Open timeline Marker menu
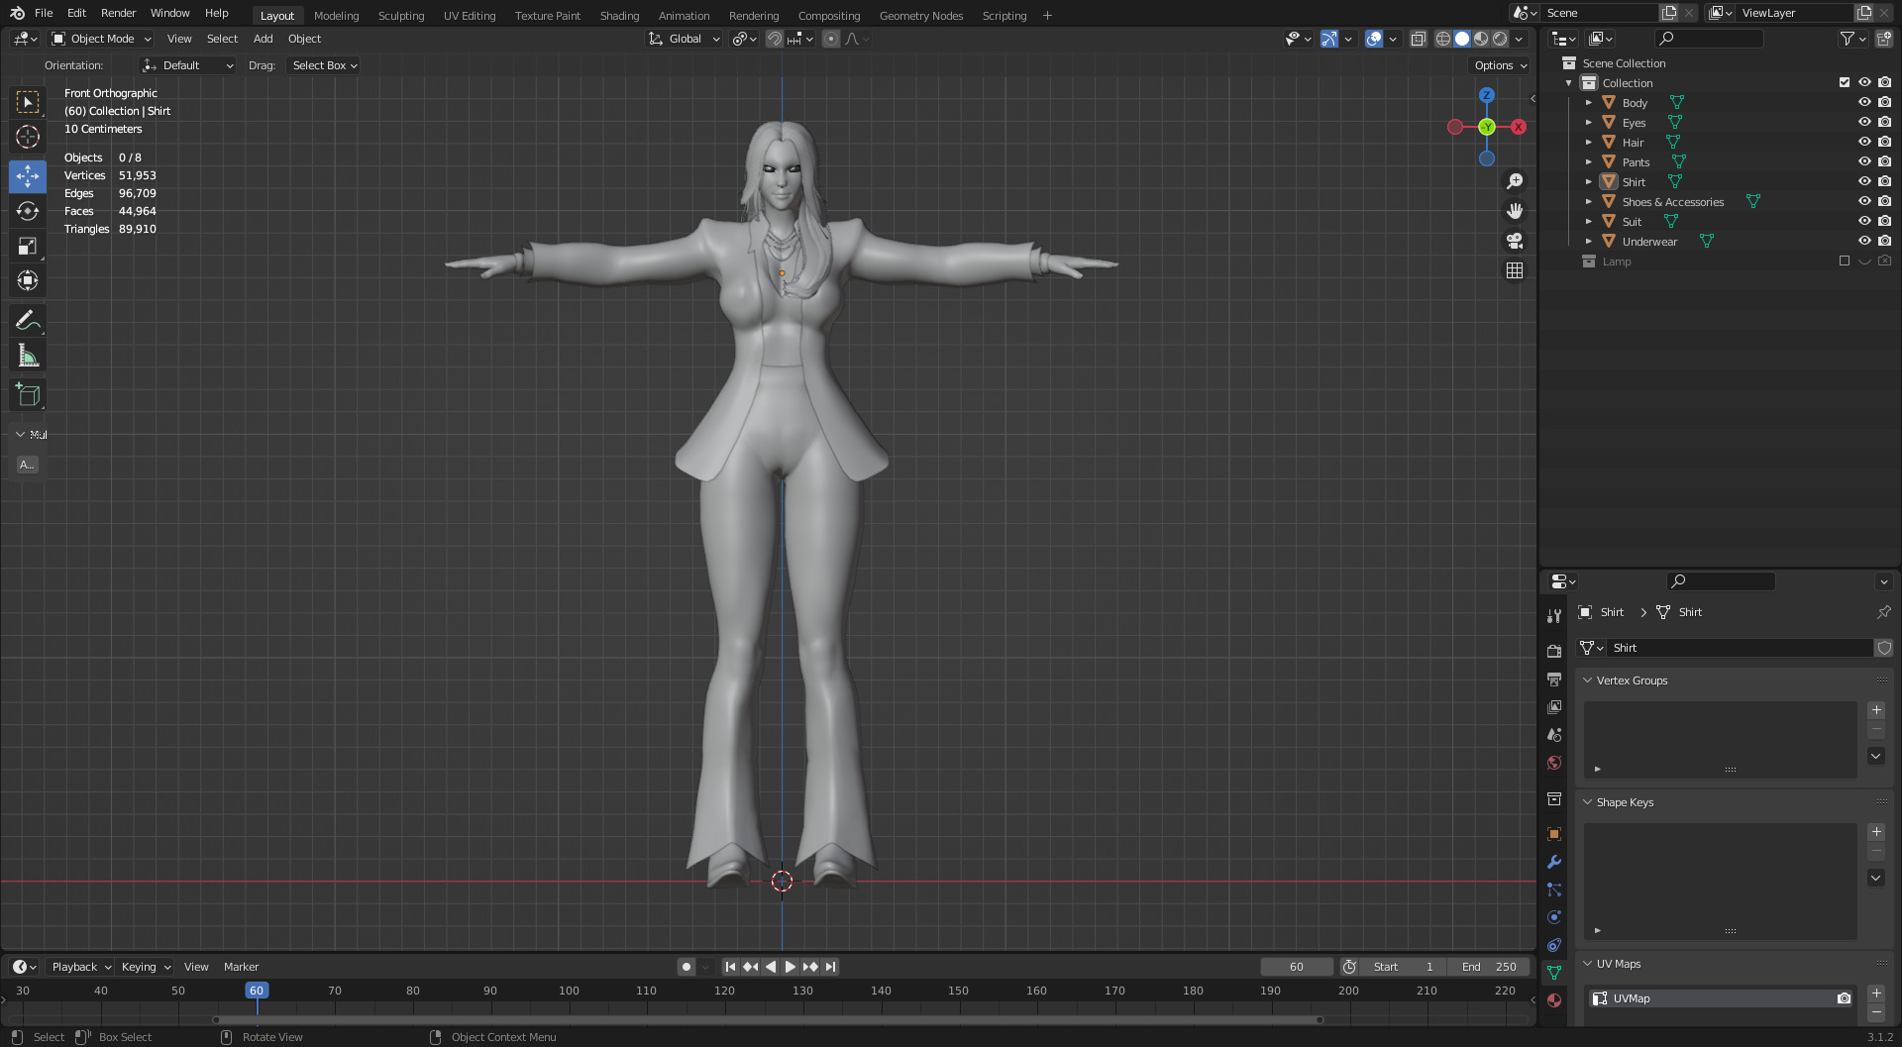This screenshot has width=1902, height=1047. click(x=241, y=967)
